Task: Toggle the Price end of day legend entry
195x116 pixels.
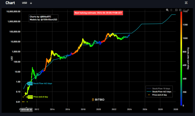Action: point(158,95)
